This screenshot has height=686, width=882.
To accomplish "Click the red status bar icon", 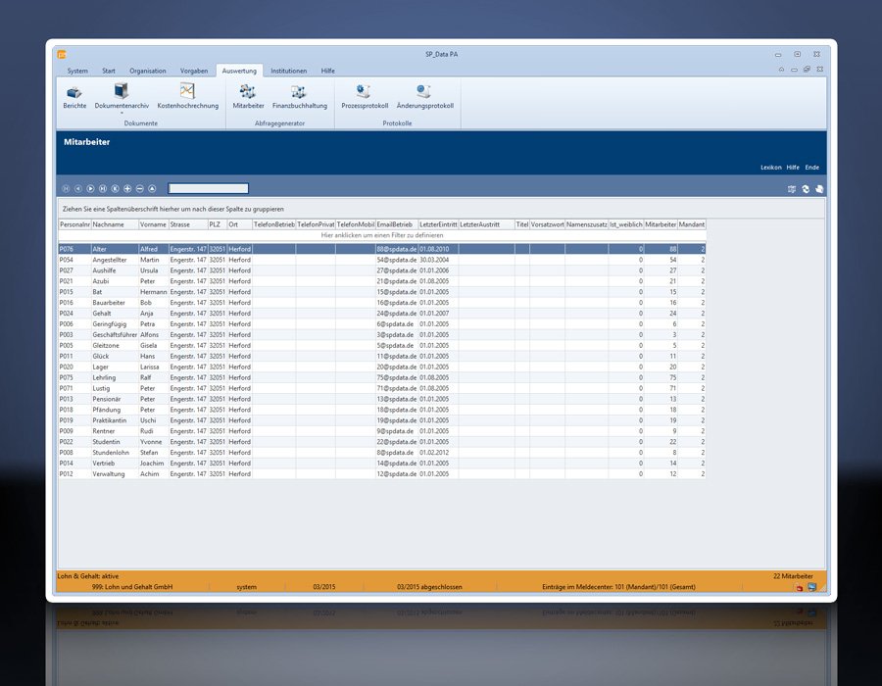I will tap(799, 588).
